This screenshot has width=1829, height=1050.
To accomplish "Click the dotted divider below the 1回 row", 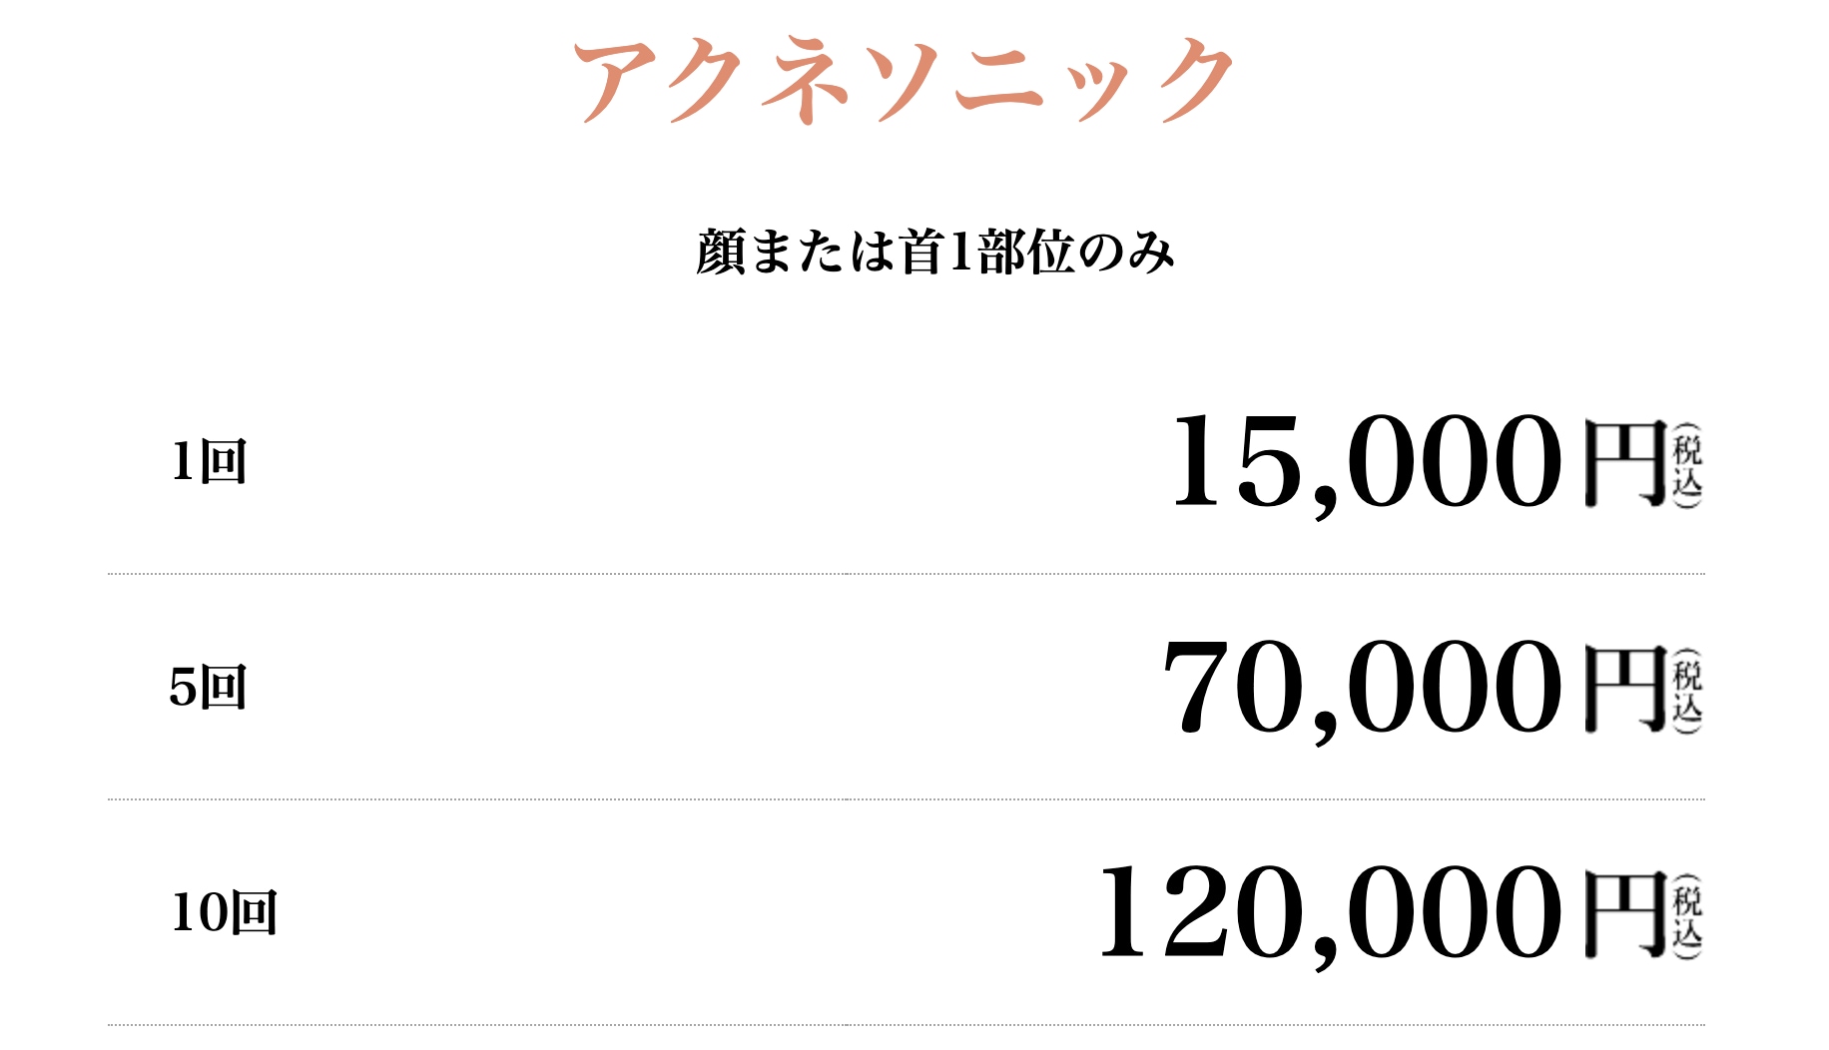I will 907,574.
